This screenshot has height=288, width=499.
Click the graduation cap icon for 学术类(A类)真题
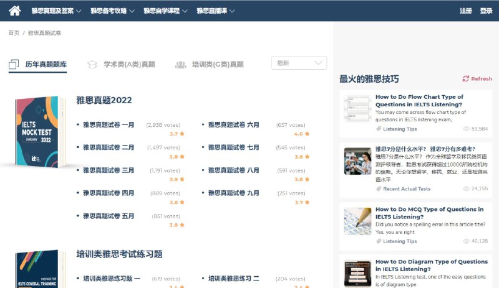(x=92, y=65)
